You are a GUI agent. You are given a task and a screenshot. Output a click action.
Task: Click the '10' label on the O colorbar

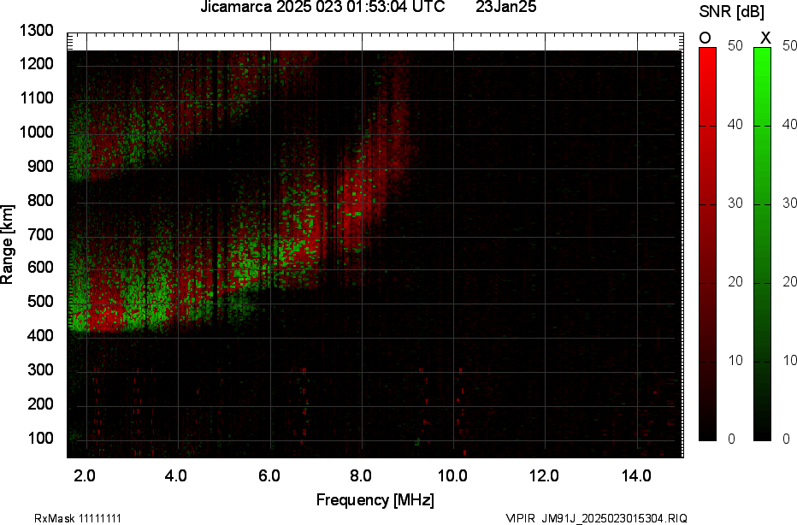[735, 360]
